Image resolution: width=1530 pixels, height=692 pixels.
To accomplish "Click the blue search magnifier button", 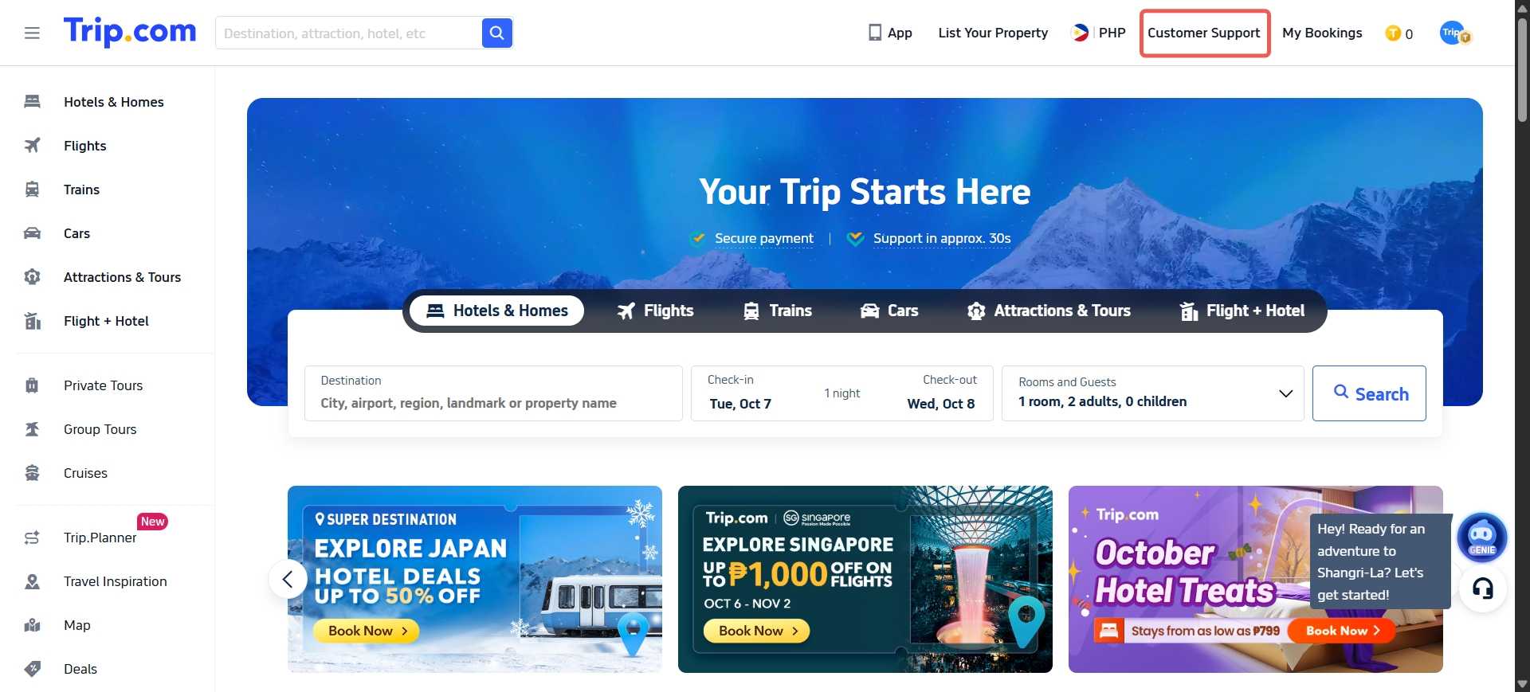I will click(496, 33).
